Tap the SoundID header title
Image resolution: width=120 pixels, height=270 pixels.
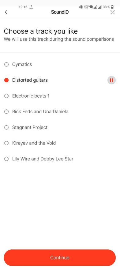(60, 12)
